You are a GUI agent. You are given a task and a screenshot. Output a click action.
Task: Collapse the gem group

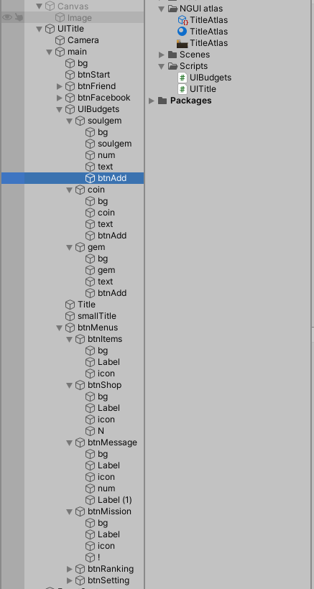click(70, 247)
